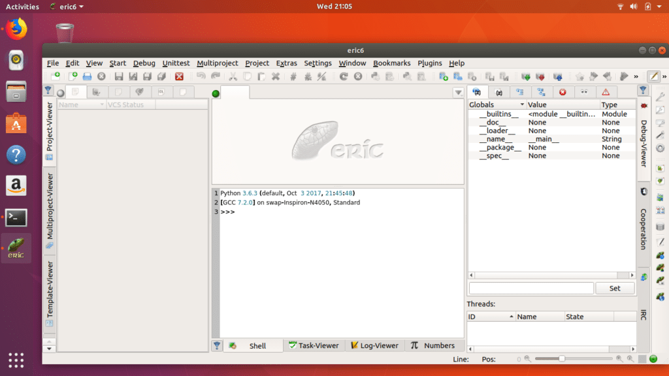Viewport: 669px width, 376px height.
Task: Adjust the zoom slider in the status bar
Action: pos(562,359)
